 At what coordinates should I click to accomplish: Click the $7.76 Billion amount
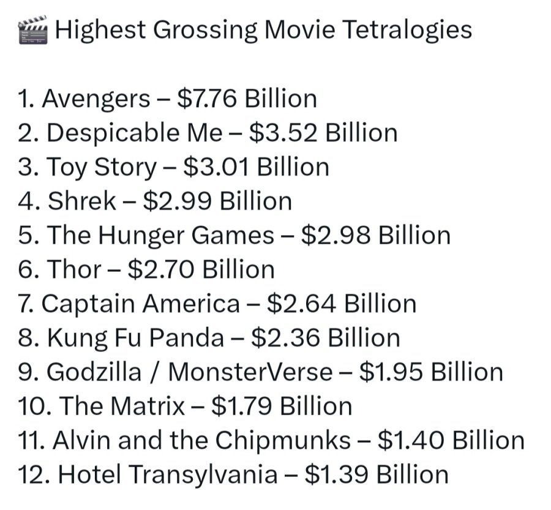247,99
